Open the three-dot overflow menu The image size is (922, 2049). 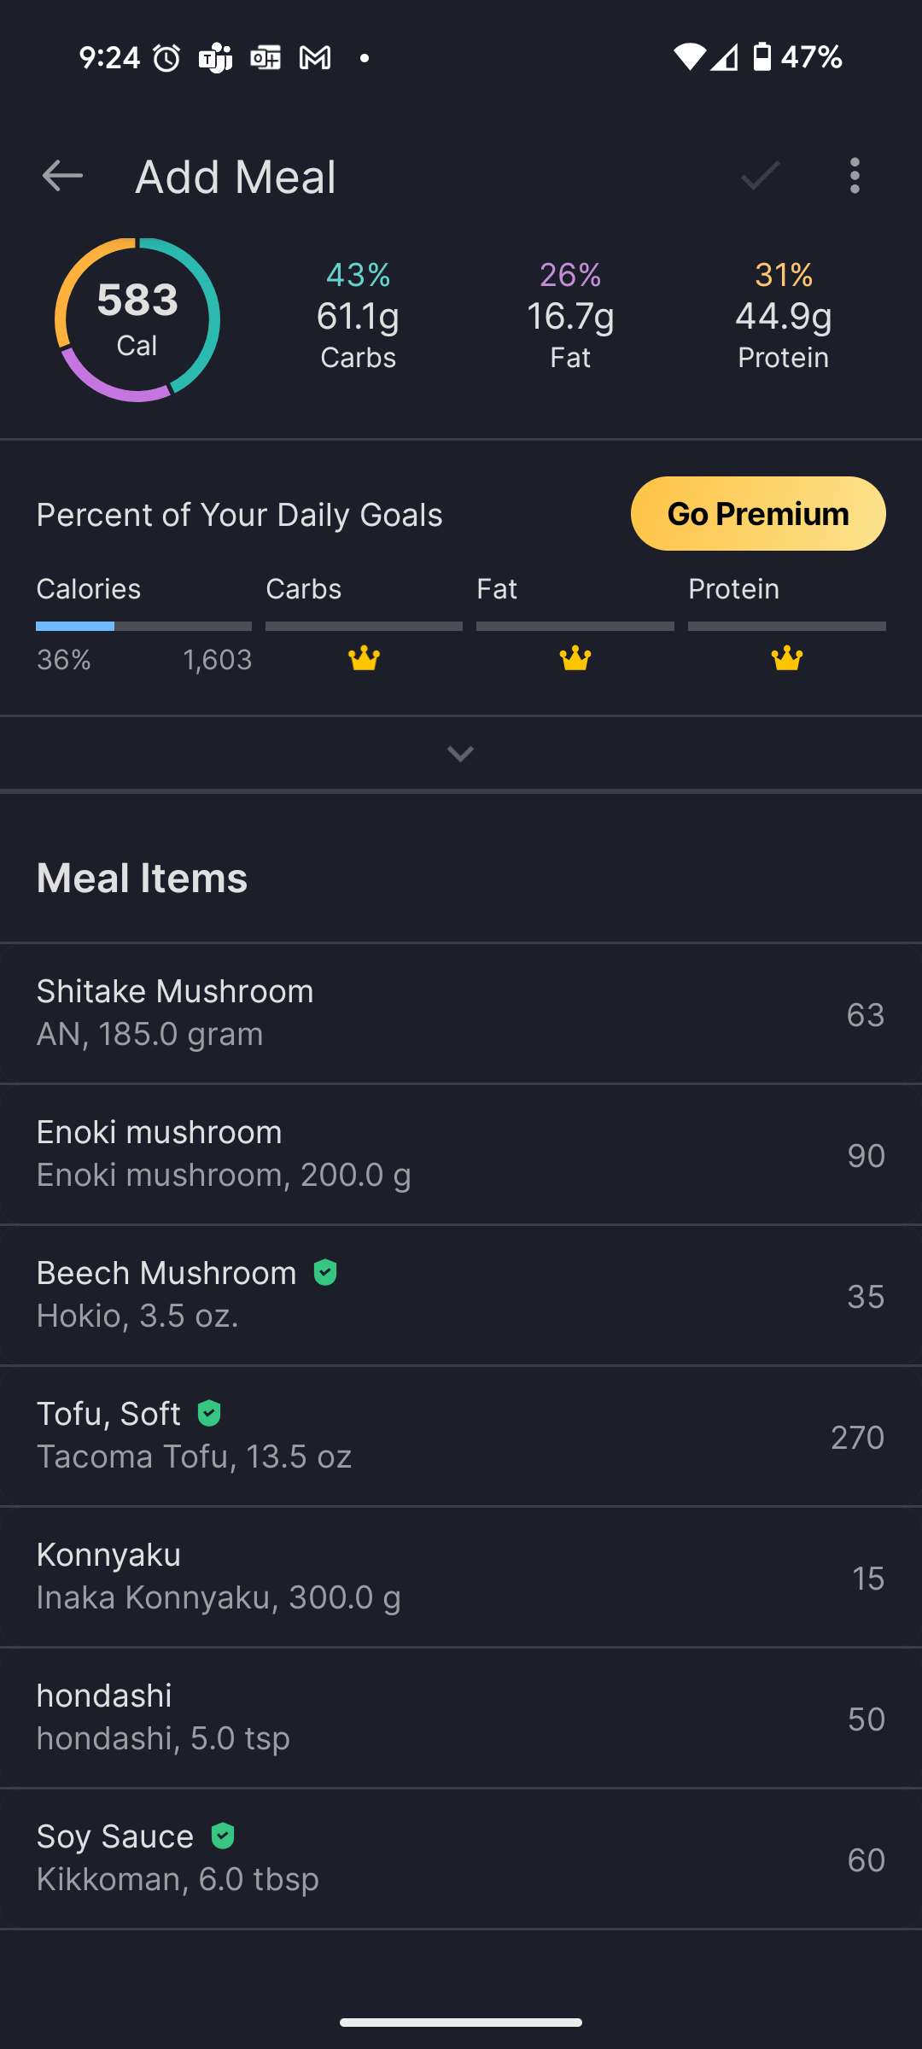point(855,176)
